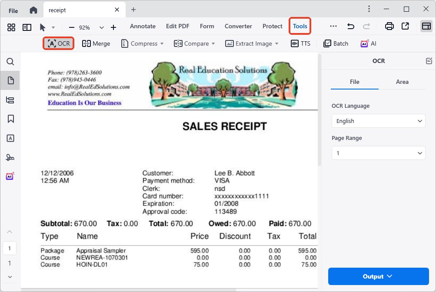Open the Batch processing tool
The height and width of the screenshot is (292, 436).
tap(336, 43)
